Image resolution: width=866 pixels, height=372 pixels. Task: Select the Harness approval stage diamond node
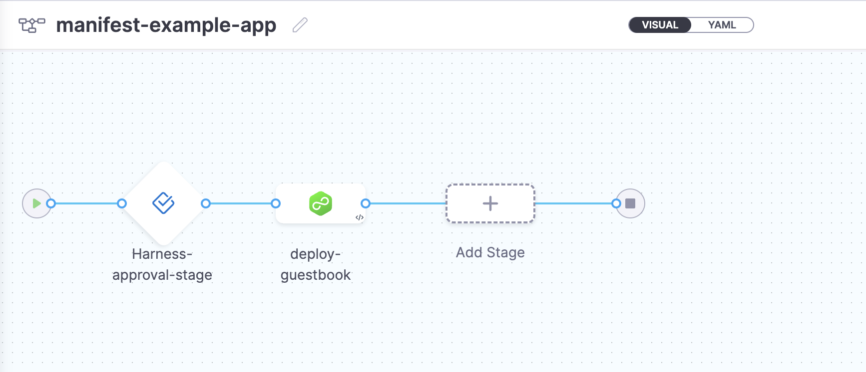163,203
